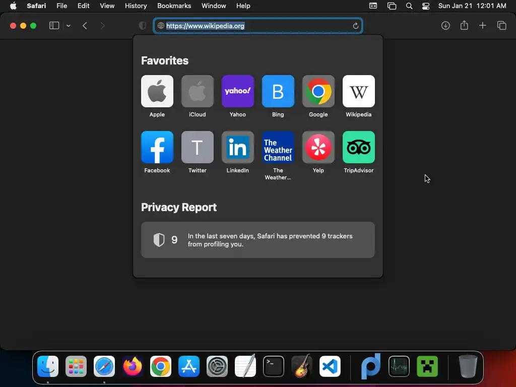Click the globe site icon in address bar
Screen dimensions: 516x387
(161, 26)
